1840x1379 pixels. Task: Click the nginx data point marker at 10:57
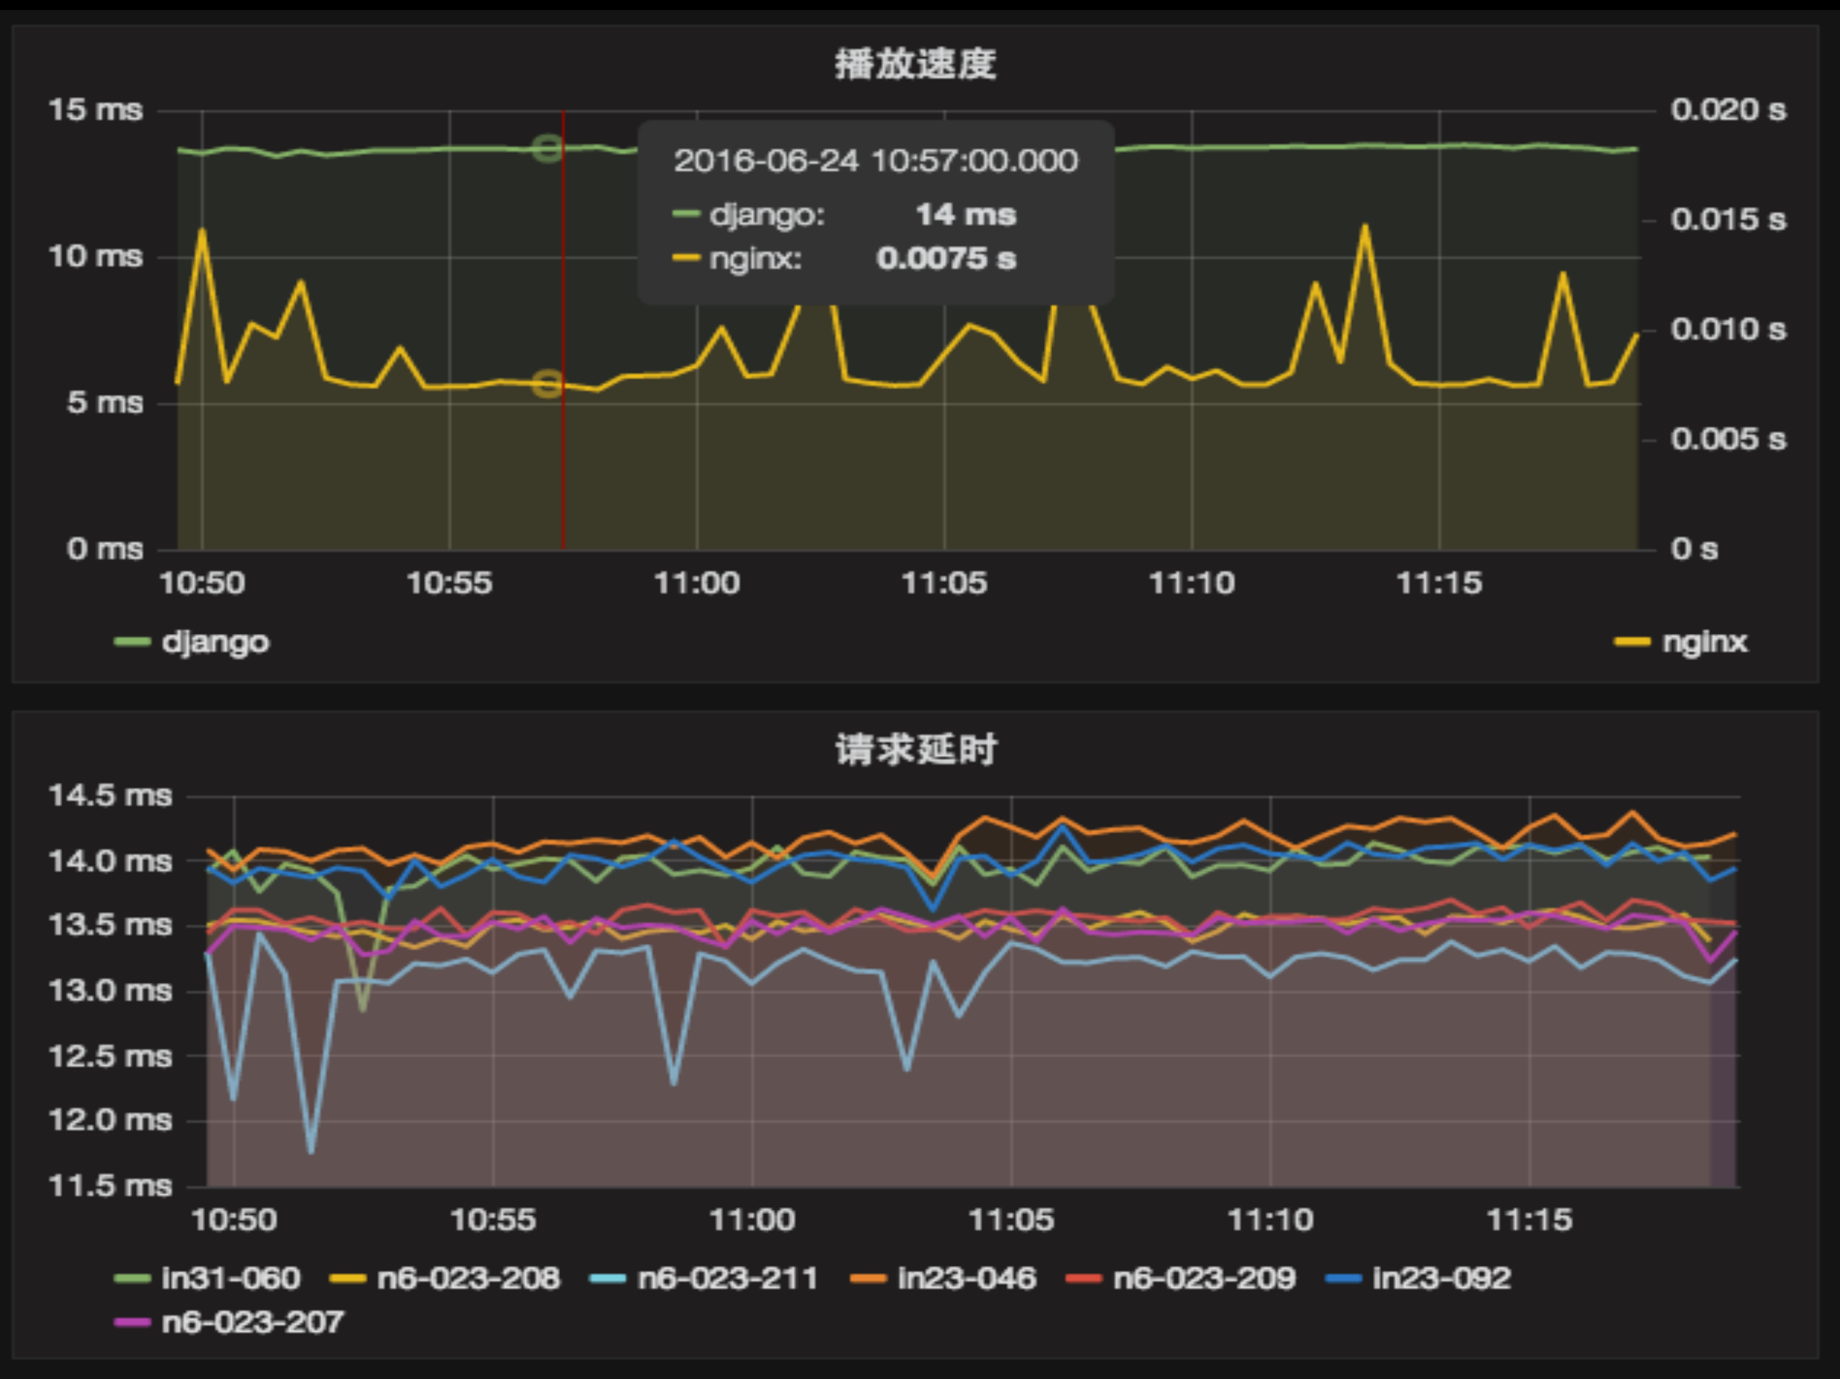pos(547,384)
